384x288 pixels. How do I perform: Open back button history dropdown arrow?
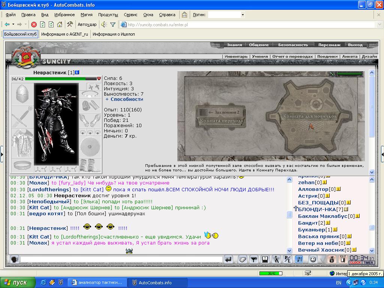tap(13, 24)
